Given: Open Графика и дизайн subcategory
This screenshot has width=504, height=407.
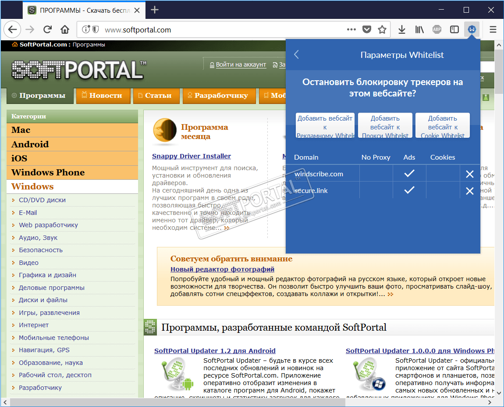Looking at the screenshot, I should (47, 275).
